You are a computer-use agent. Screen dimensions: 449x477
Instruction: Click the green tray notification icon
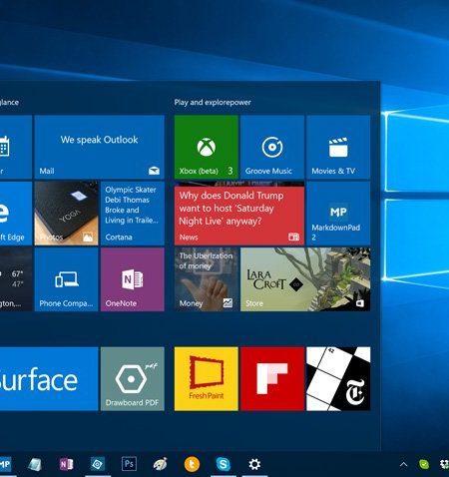[x=424, y=464]
